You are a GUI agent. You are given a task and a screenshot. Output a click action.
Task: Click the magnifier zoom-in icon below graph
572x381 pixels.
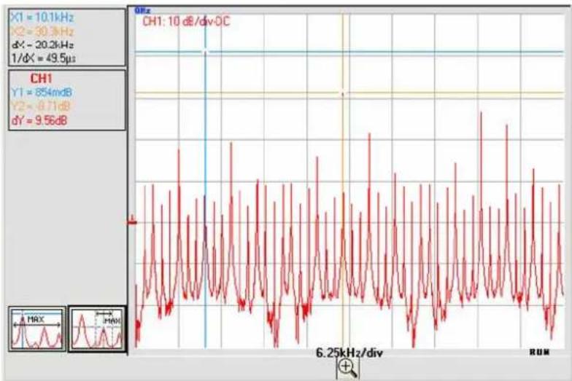click(347, 369)
